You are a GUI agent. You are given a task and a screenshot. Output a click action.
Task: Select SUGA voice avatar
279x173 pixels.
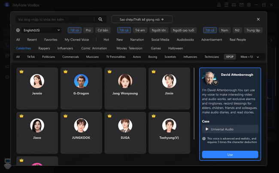[x=125, y=125]
